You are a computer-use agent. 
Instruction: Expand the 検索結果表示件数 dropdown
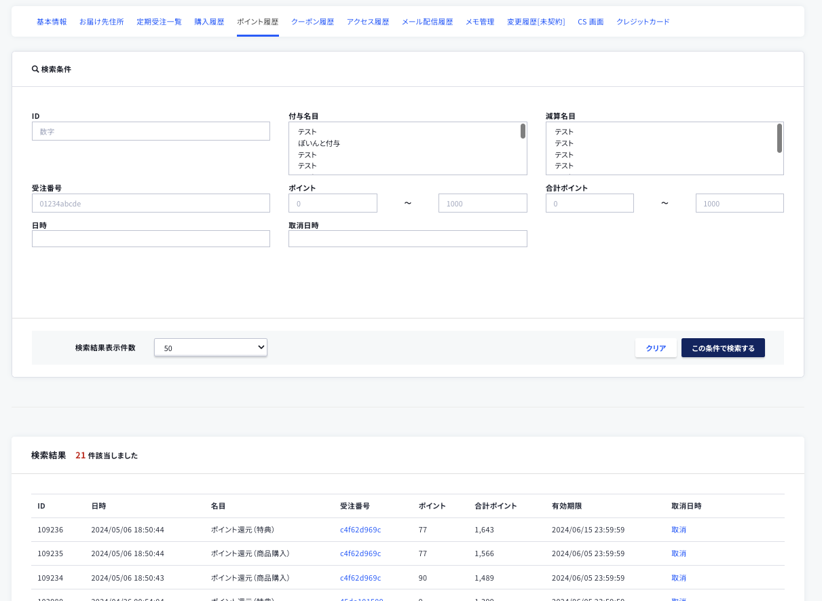(x=210, y=348)
